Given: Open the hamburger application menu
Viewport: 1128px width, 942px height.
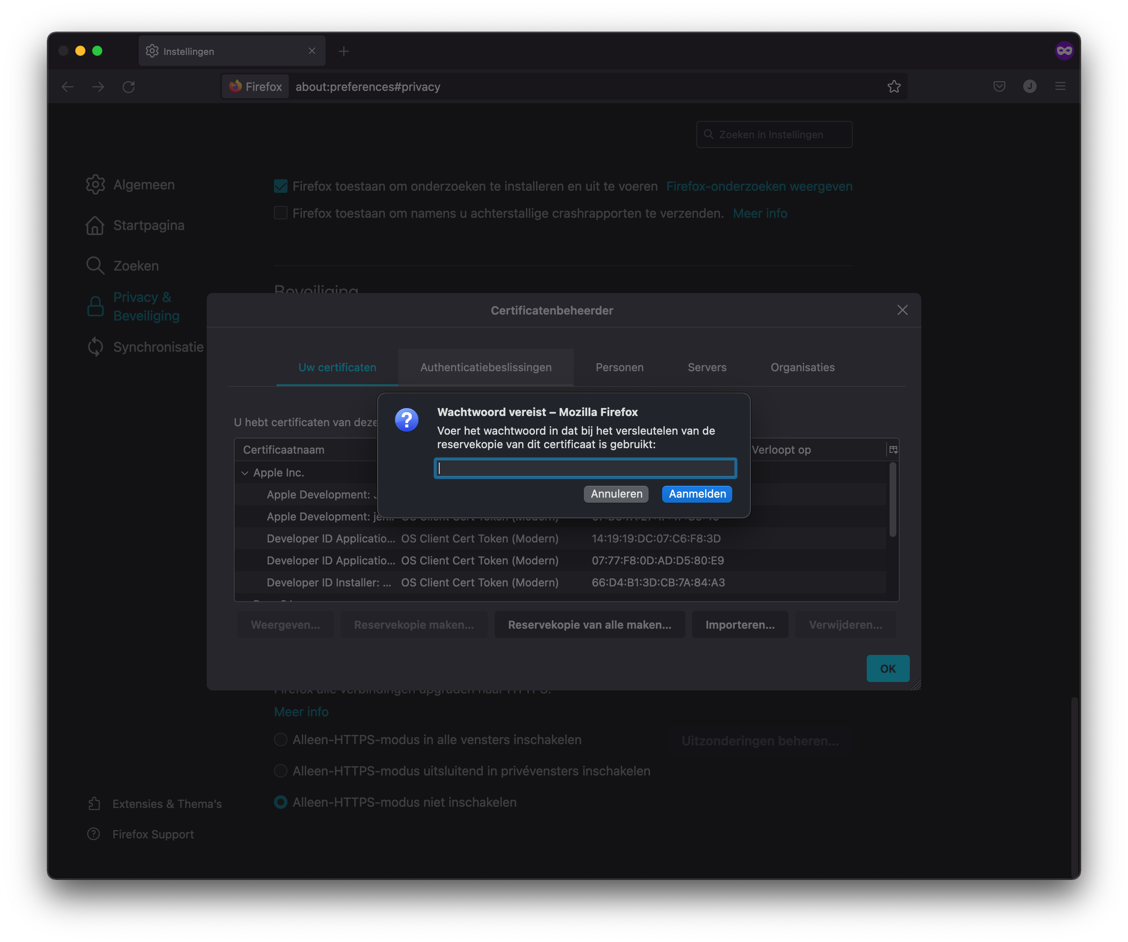Looking at the screenshot, I should pos(1060,87).
